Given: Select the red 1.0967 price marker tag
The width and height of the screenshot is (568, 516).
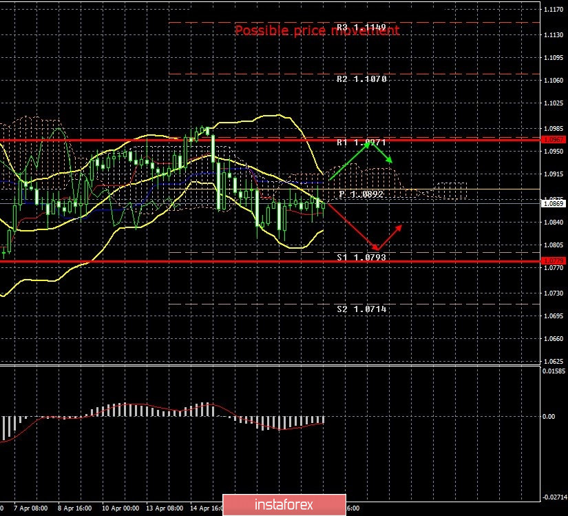Looking at the screenshot, I should click(553, 140).
